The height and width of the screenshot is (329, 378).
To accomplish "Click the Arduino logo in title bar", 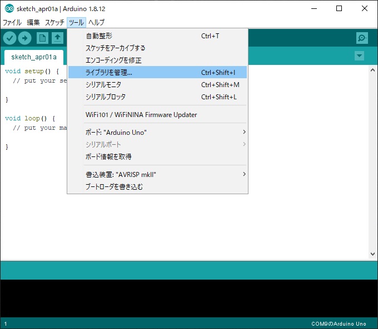I will (9, 9).
